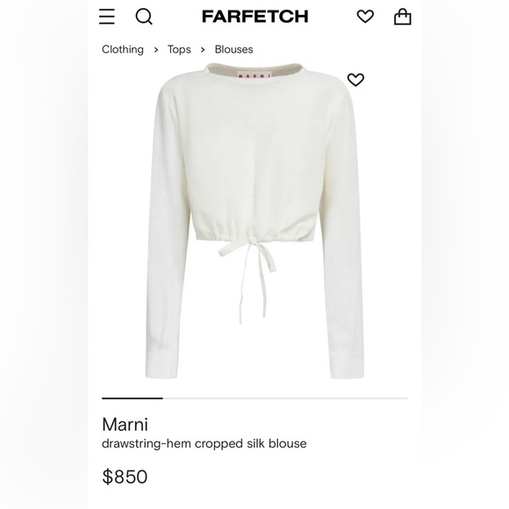Click the chevron after Clothing breadcrumb
Viewport: 509px width, 509px height.
156,50
